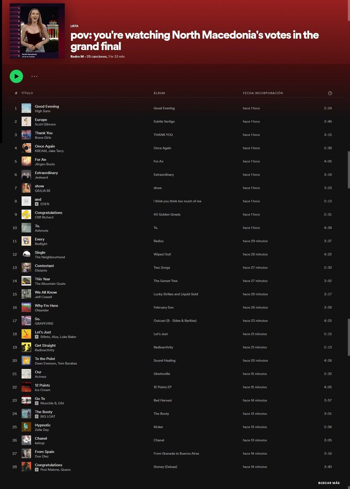Click BUSCAR MÁS button
The image size is (350, 489).
[329, 483]
